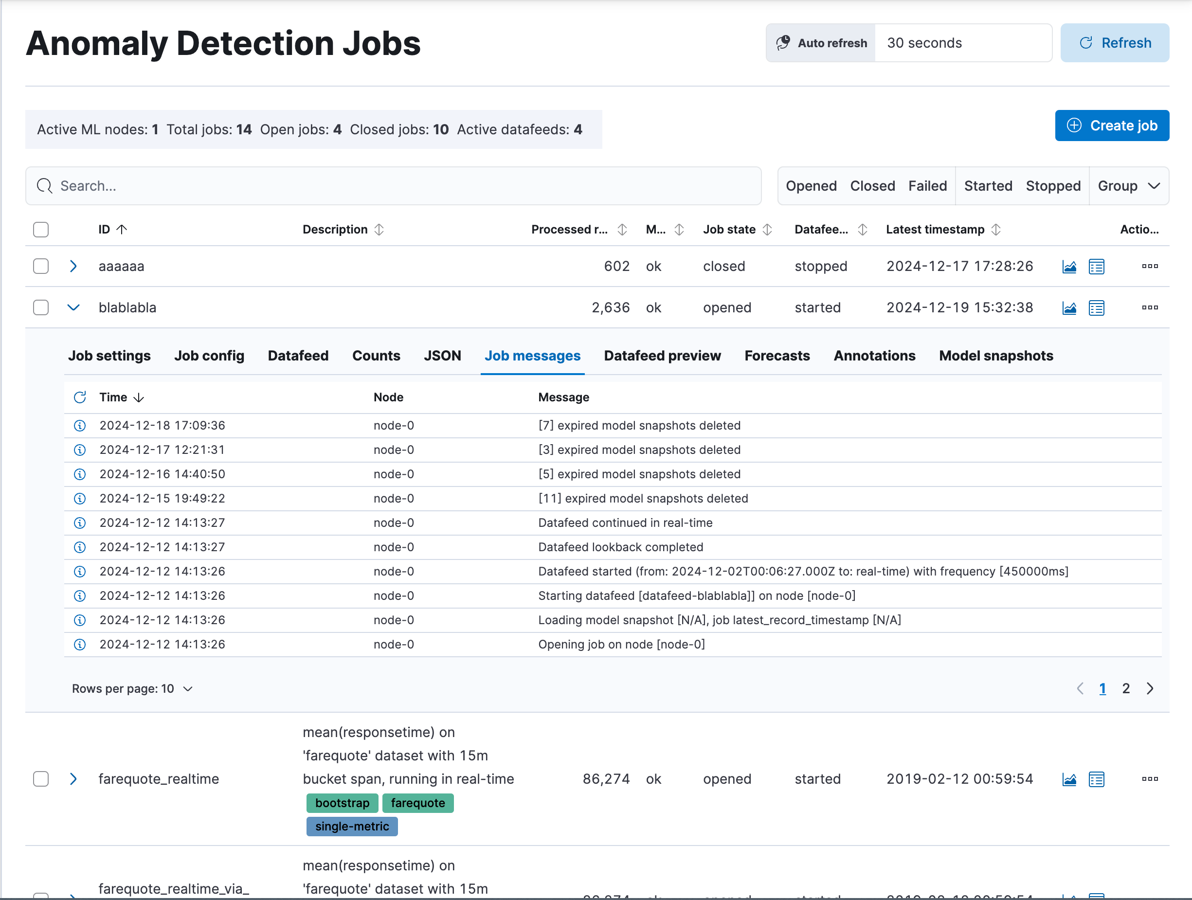Image resolution: width=1192 pixels, height=900 pixels.
Task: Click info icon for 2024-12-15 19:49:22 message
Action: [80, 499]
